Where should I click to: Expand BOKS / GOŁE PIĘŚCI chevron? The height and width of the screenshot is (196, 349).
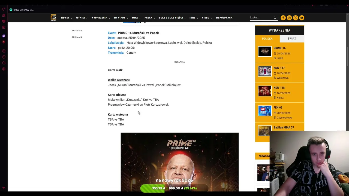pyautogui.click(x=185, y=18)
